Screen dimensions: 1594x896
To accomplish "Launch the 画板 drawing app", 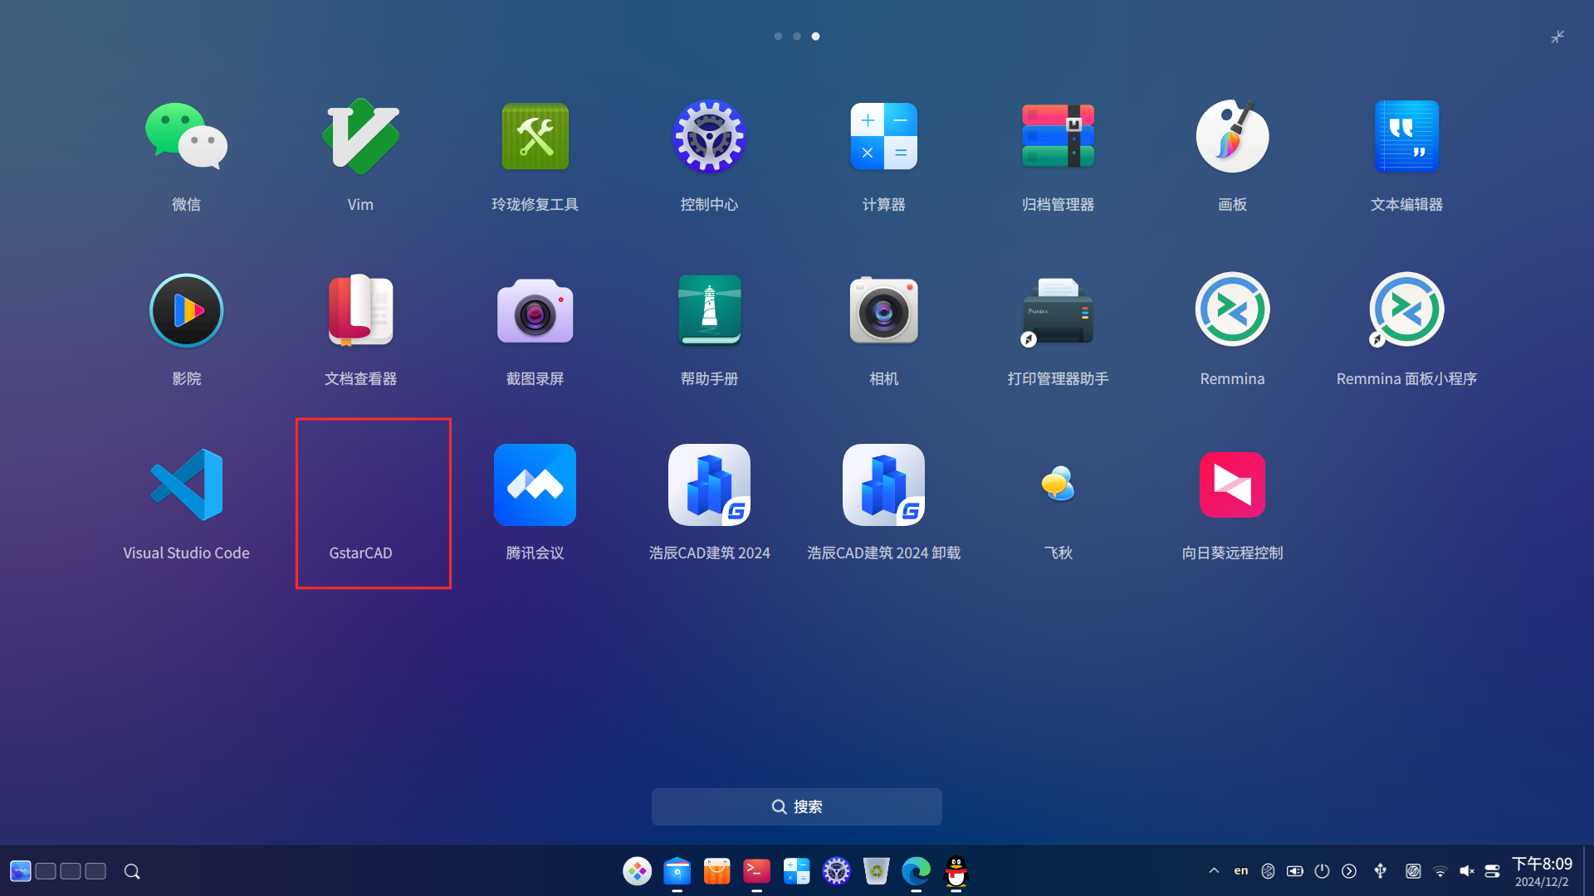I will 1232,137.
